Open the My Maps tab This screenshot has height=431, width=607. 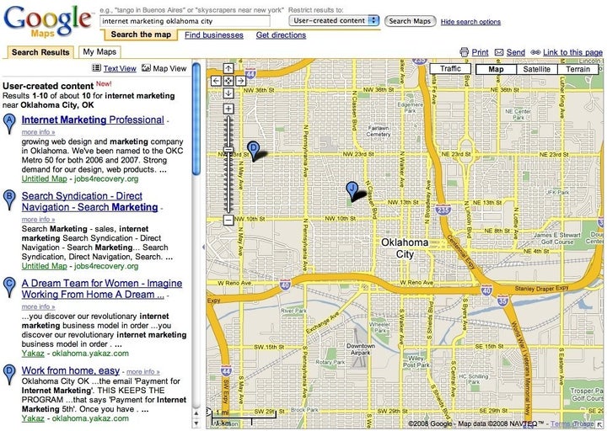click(x=99, y=52)
